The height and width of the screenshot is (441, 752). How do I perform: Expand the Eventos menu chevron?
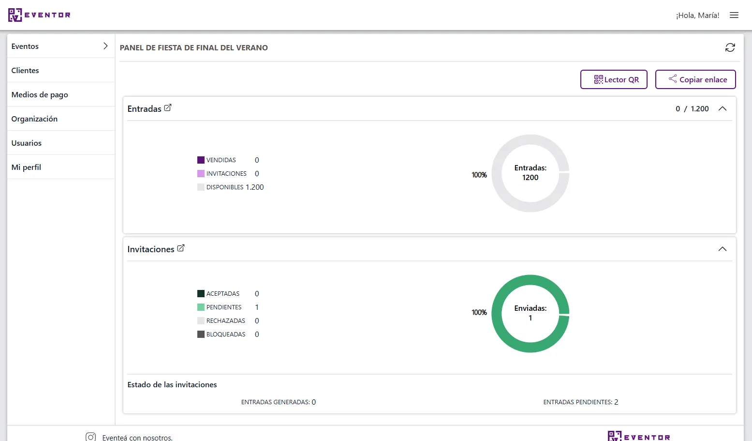[x=105, y=46]
